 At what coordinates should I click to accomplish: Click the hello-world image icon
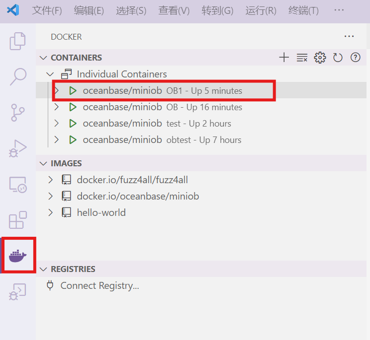coord(66,212)
